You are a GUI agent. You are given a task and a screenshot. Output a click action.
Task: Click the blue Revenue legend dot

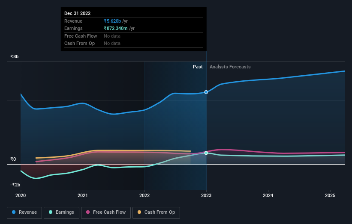[x=14, y=212]
